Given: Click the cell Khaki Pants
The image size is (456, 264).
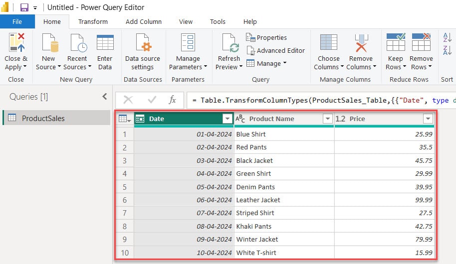Looking at the screenshot, I should pos(284,226).
